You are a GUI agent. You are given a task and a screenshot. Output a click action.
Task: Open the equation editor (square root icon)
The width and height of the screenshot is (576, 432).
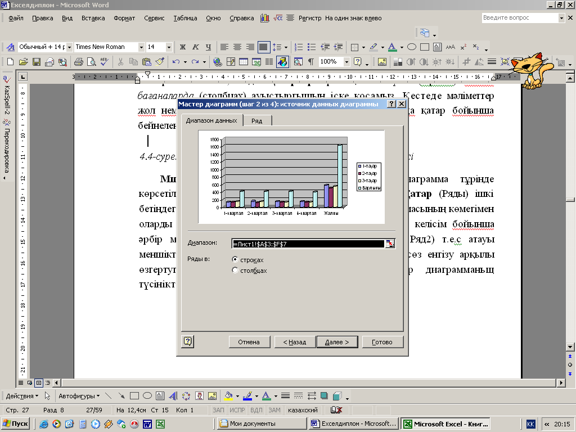click(x=278, y=17)
